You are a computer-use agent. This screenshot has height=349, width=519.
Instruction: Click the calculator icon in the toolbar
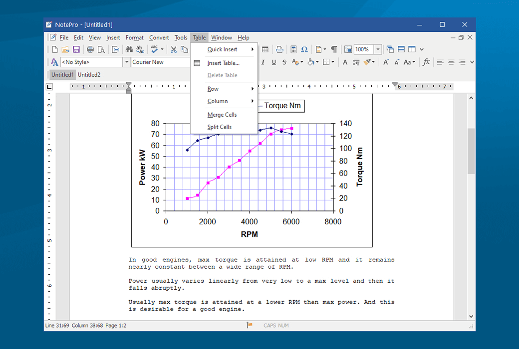point(293,49)
